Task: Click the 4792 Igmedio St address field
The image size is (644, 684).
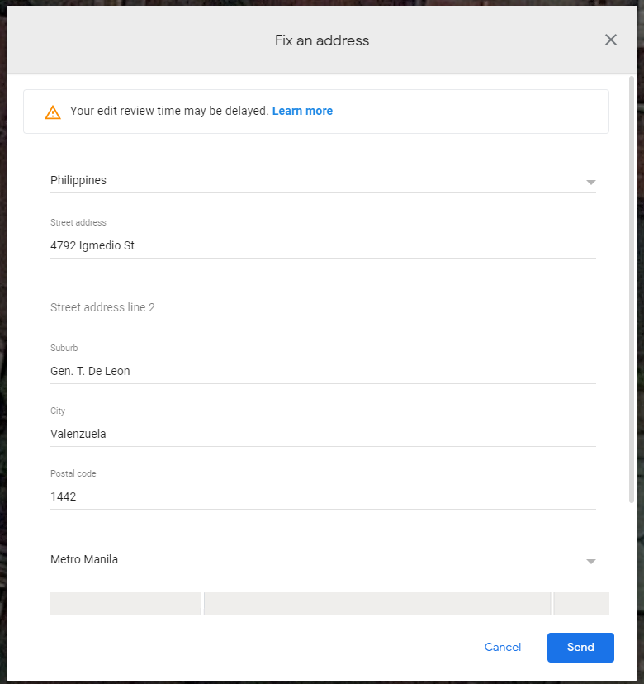Action: tap(322, 245)
